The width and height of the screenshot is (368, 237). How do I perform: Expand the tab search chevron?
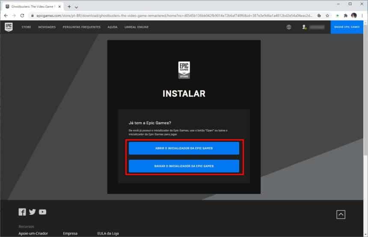(76, 7)
